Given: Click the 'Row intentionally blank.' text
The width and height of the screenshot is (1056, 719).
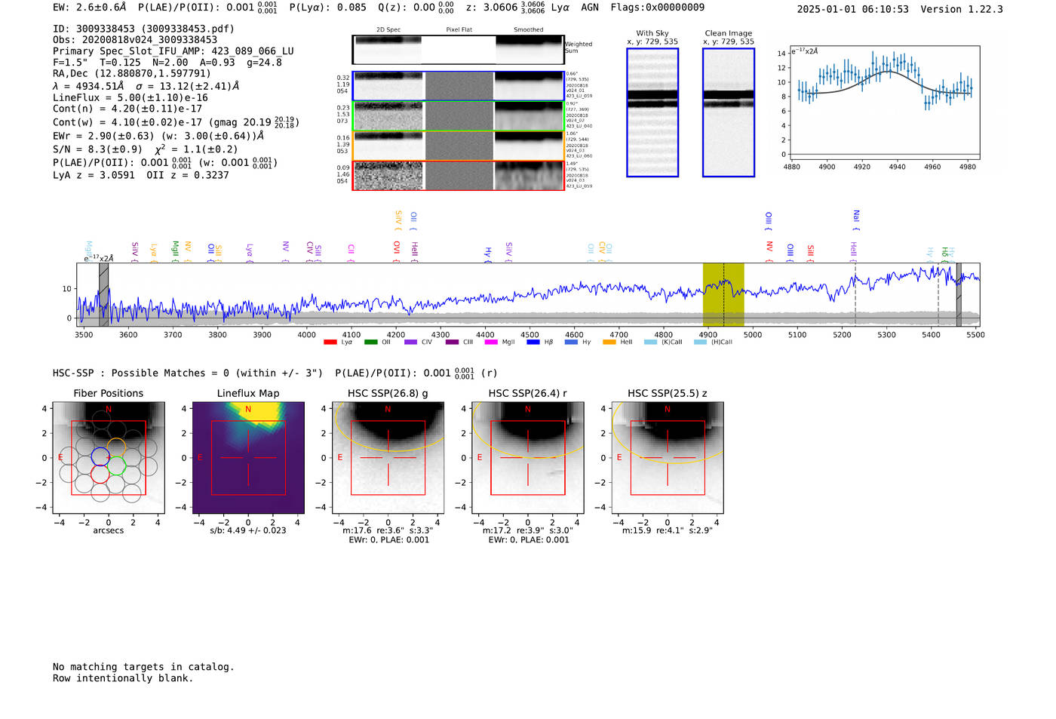Looking at the screenshot, I should click(123, 678).
